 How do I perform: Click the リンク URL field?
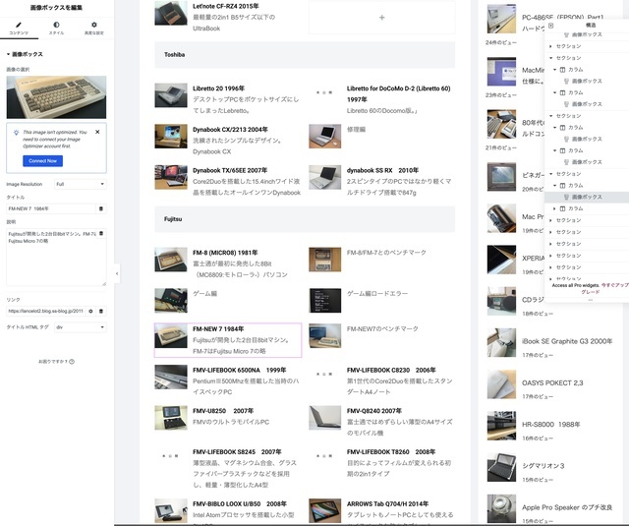(45, 311)
